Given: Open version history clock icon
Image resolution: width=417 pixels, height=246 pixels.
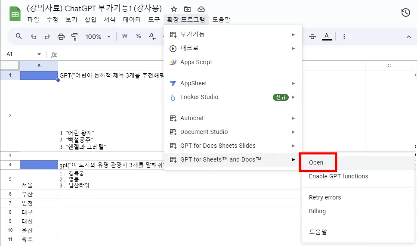Looking at the screenshot, I should [x=405, y=12].
